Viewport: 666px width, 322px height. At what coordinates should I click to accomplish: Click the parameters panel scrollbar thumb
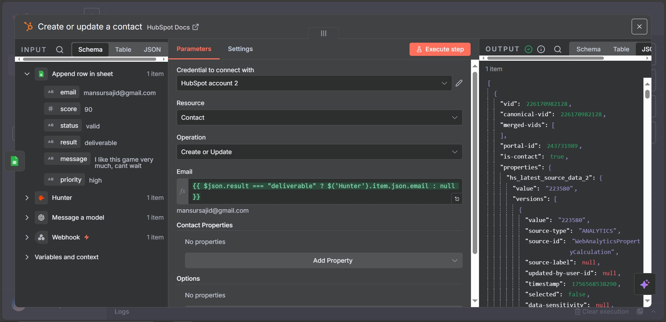pos(475,163)
